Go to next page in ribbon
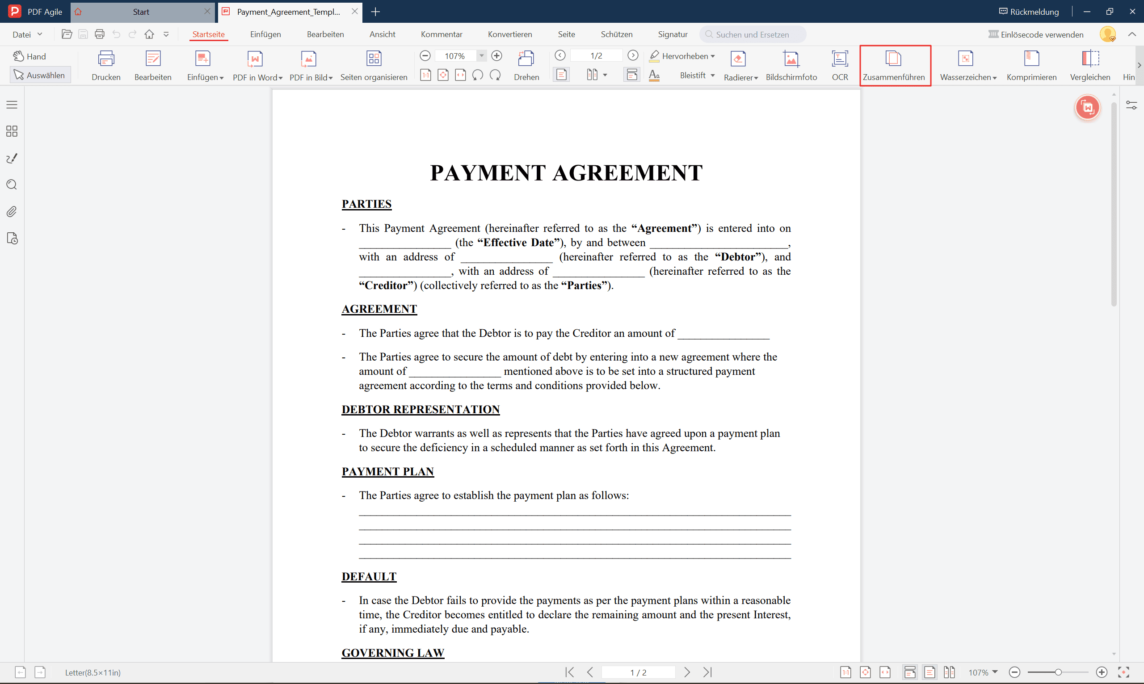The image size is (1144, 684). (633, 55)
